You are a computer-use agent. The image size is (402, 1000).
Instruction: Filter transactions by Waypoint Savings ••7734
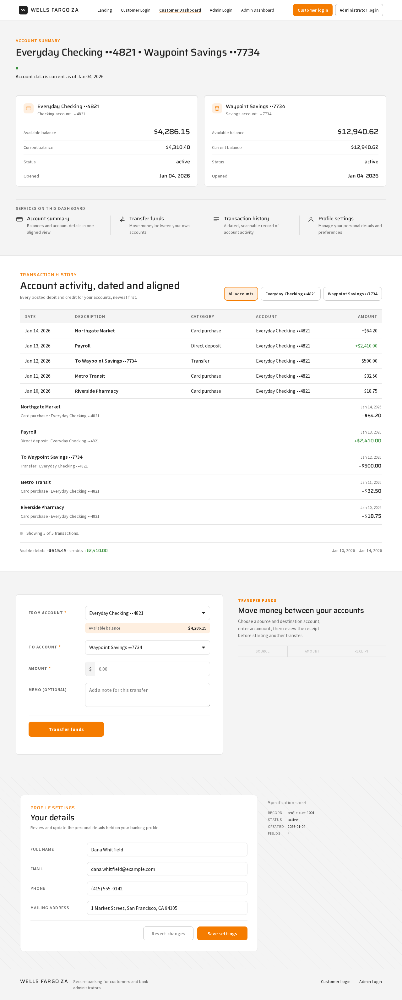(352, 294)
